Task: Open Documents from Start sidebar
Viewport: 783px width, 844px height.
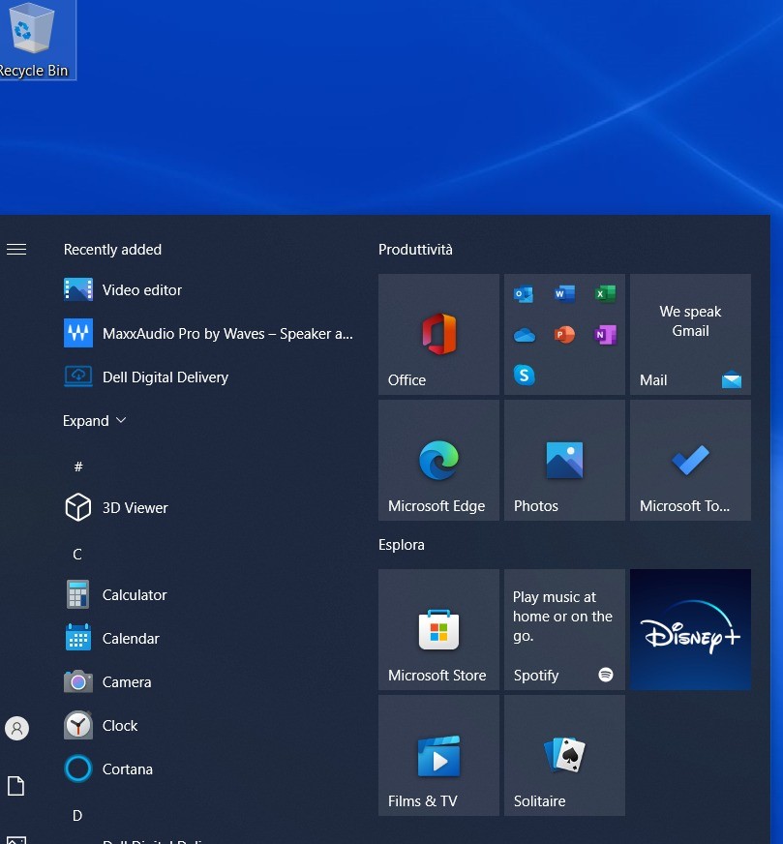Action: click(x=16, y=786)
